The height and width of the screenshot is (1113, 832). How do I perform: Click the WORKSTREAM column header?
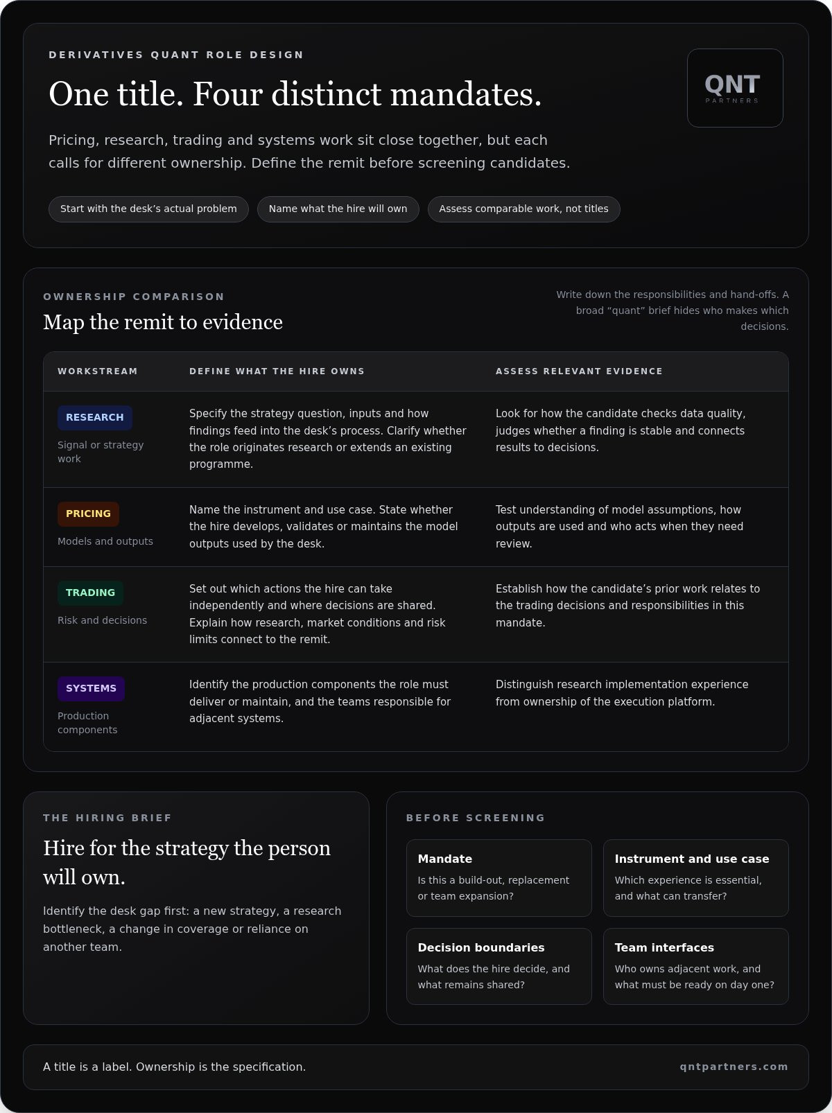click(x=98, y=371)
